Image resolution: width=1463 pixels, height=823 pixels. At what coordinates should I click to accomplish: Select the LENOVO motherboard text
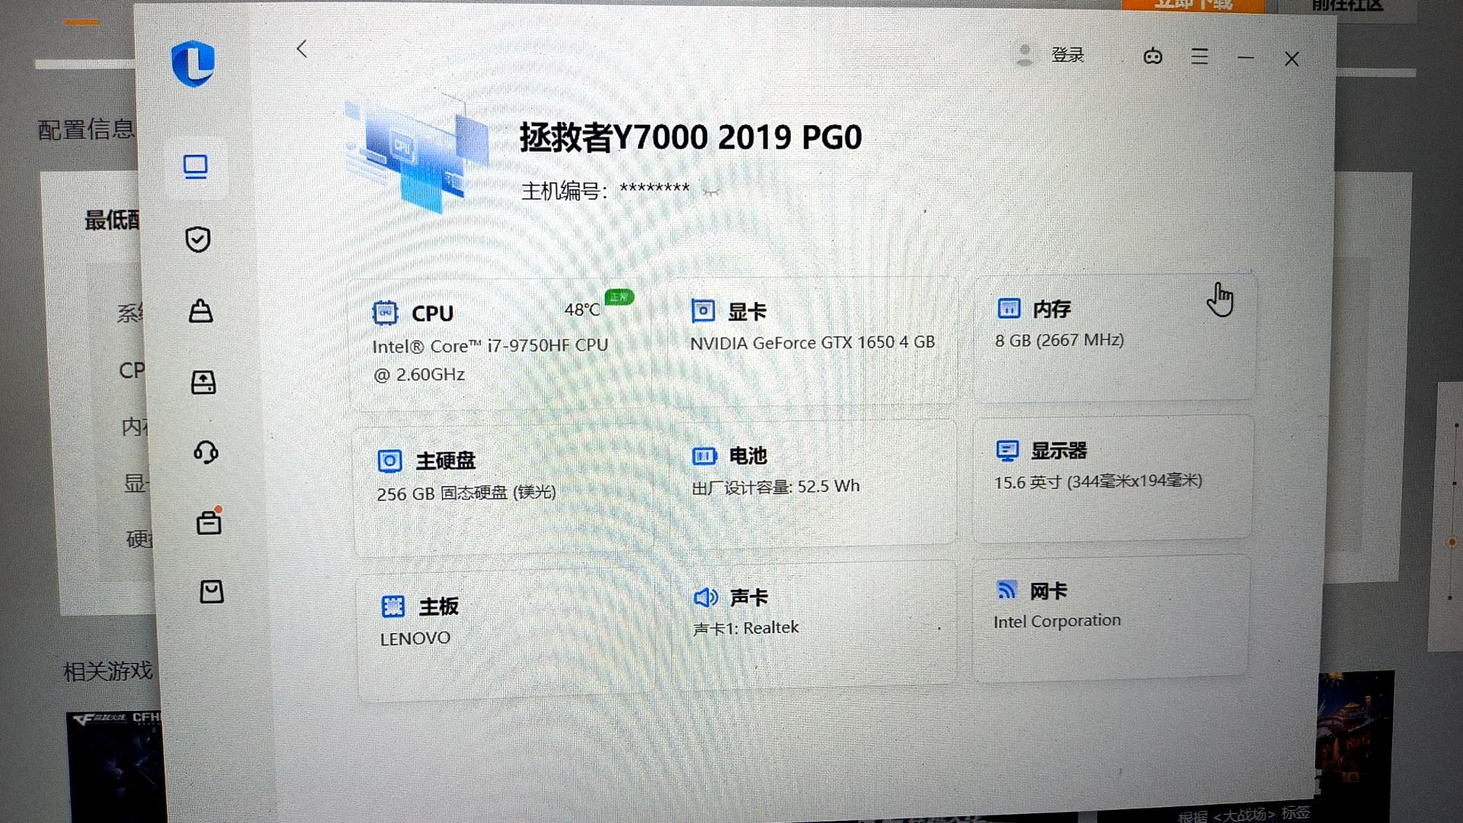(415, 639)
